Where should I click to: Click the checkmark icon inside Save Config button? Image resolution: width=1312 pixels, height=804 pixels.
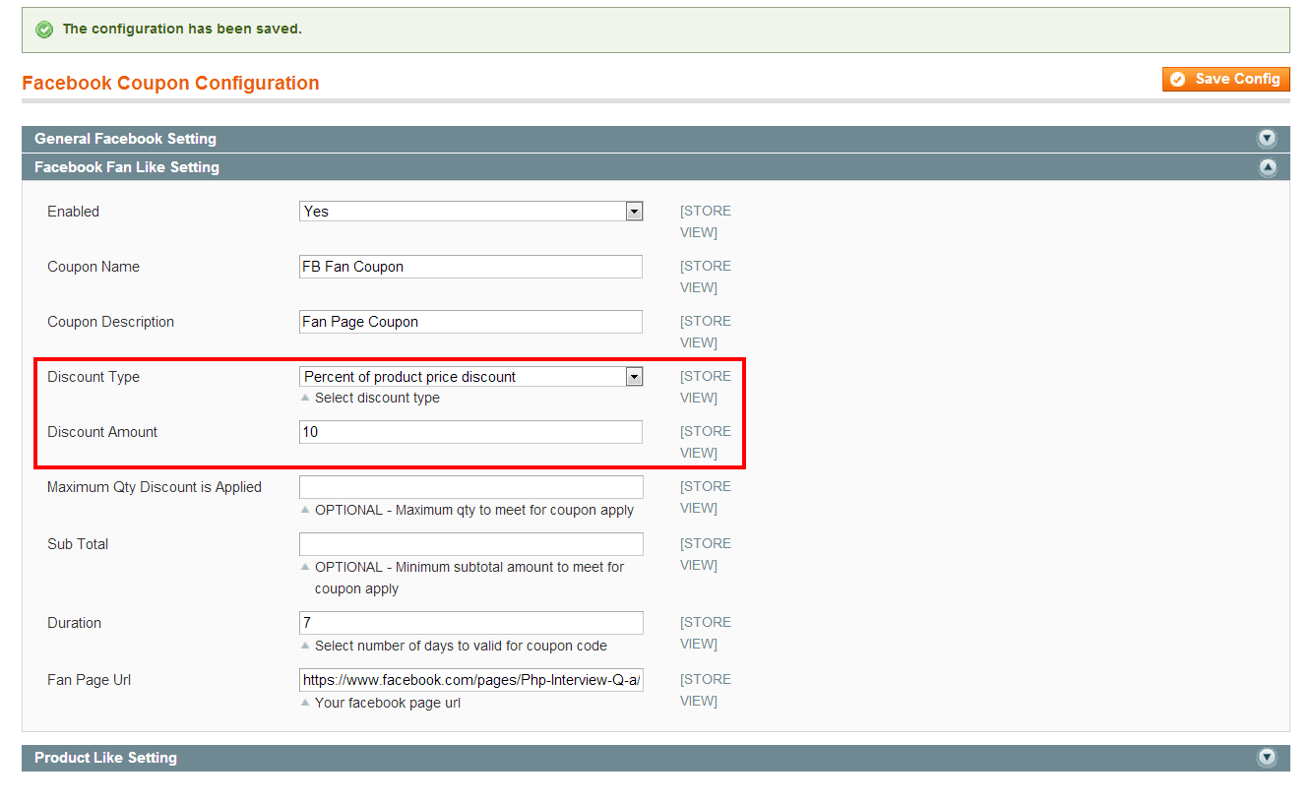pyautogui.click(x=1177, y=79)
